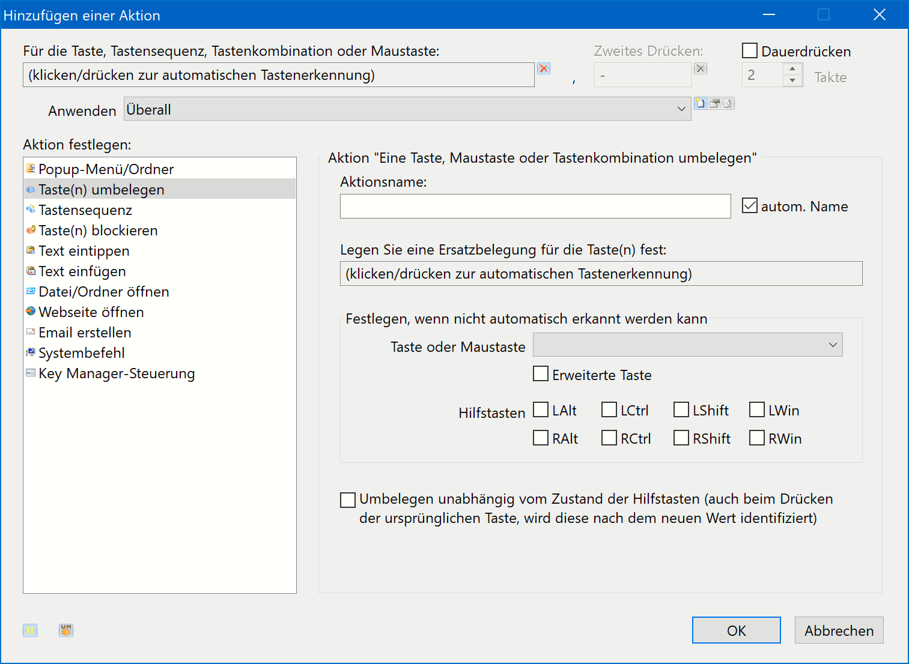Select the Webseite öffnen action
Screen dimensions: 909x664
(91, 312)
